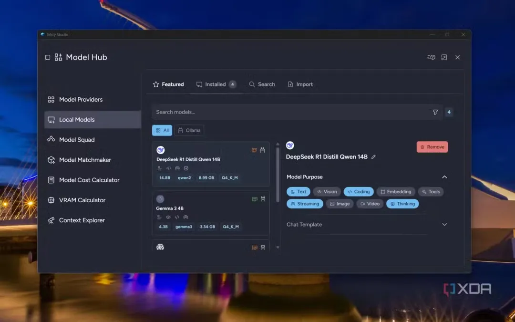
Task: Click the model list scrollbar
Action: (x=278, y=174)
